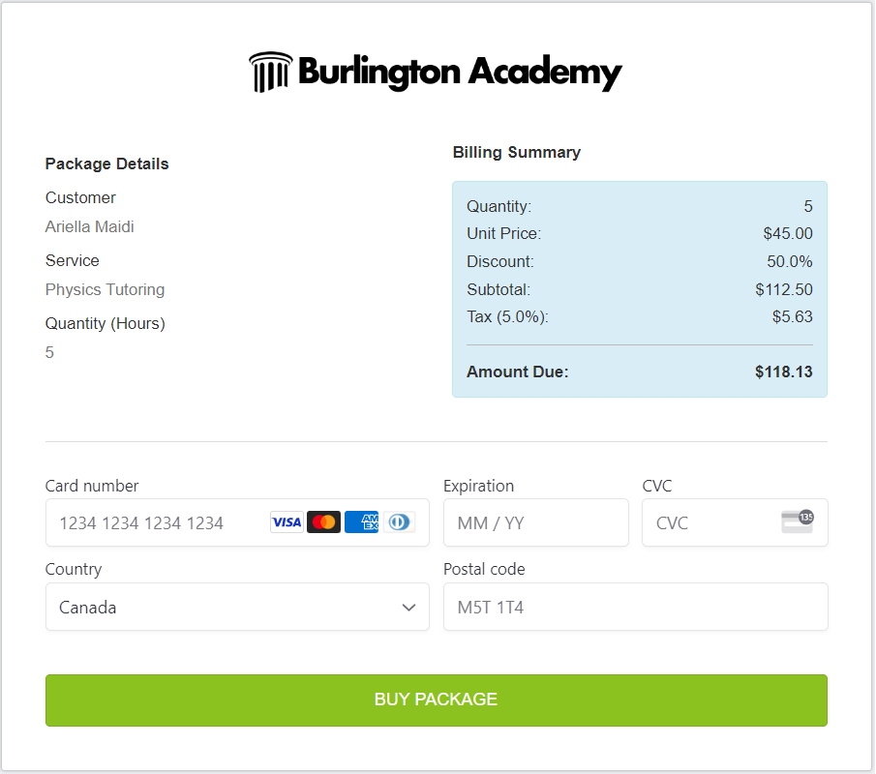Click the Subtotal $112.50 value
The image size is (876, 774).
(784, 289)
